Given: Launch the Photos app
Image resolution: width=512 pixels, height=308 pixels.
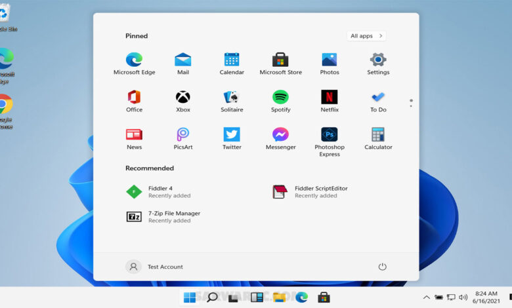Looking at the screenshot, I should (330, 64).
